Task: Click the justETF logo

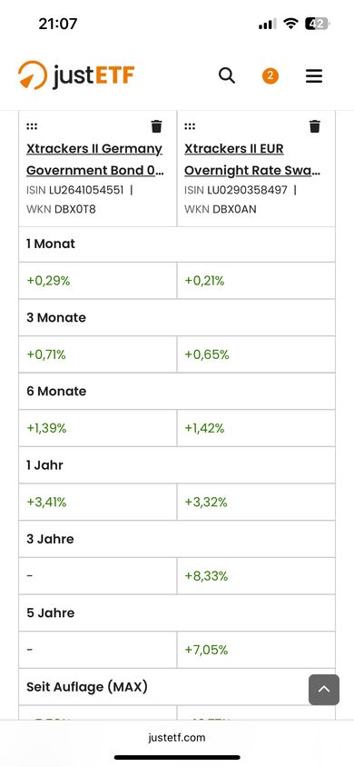Action: [x=76, y=75]
